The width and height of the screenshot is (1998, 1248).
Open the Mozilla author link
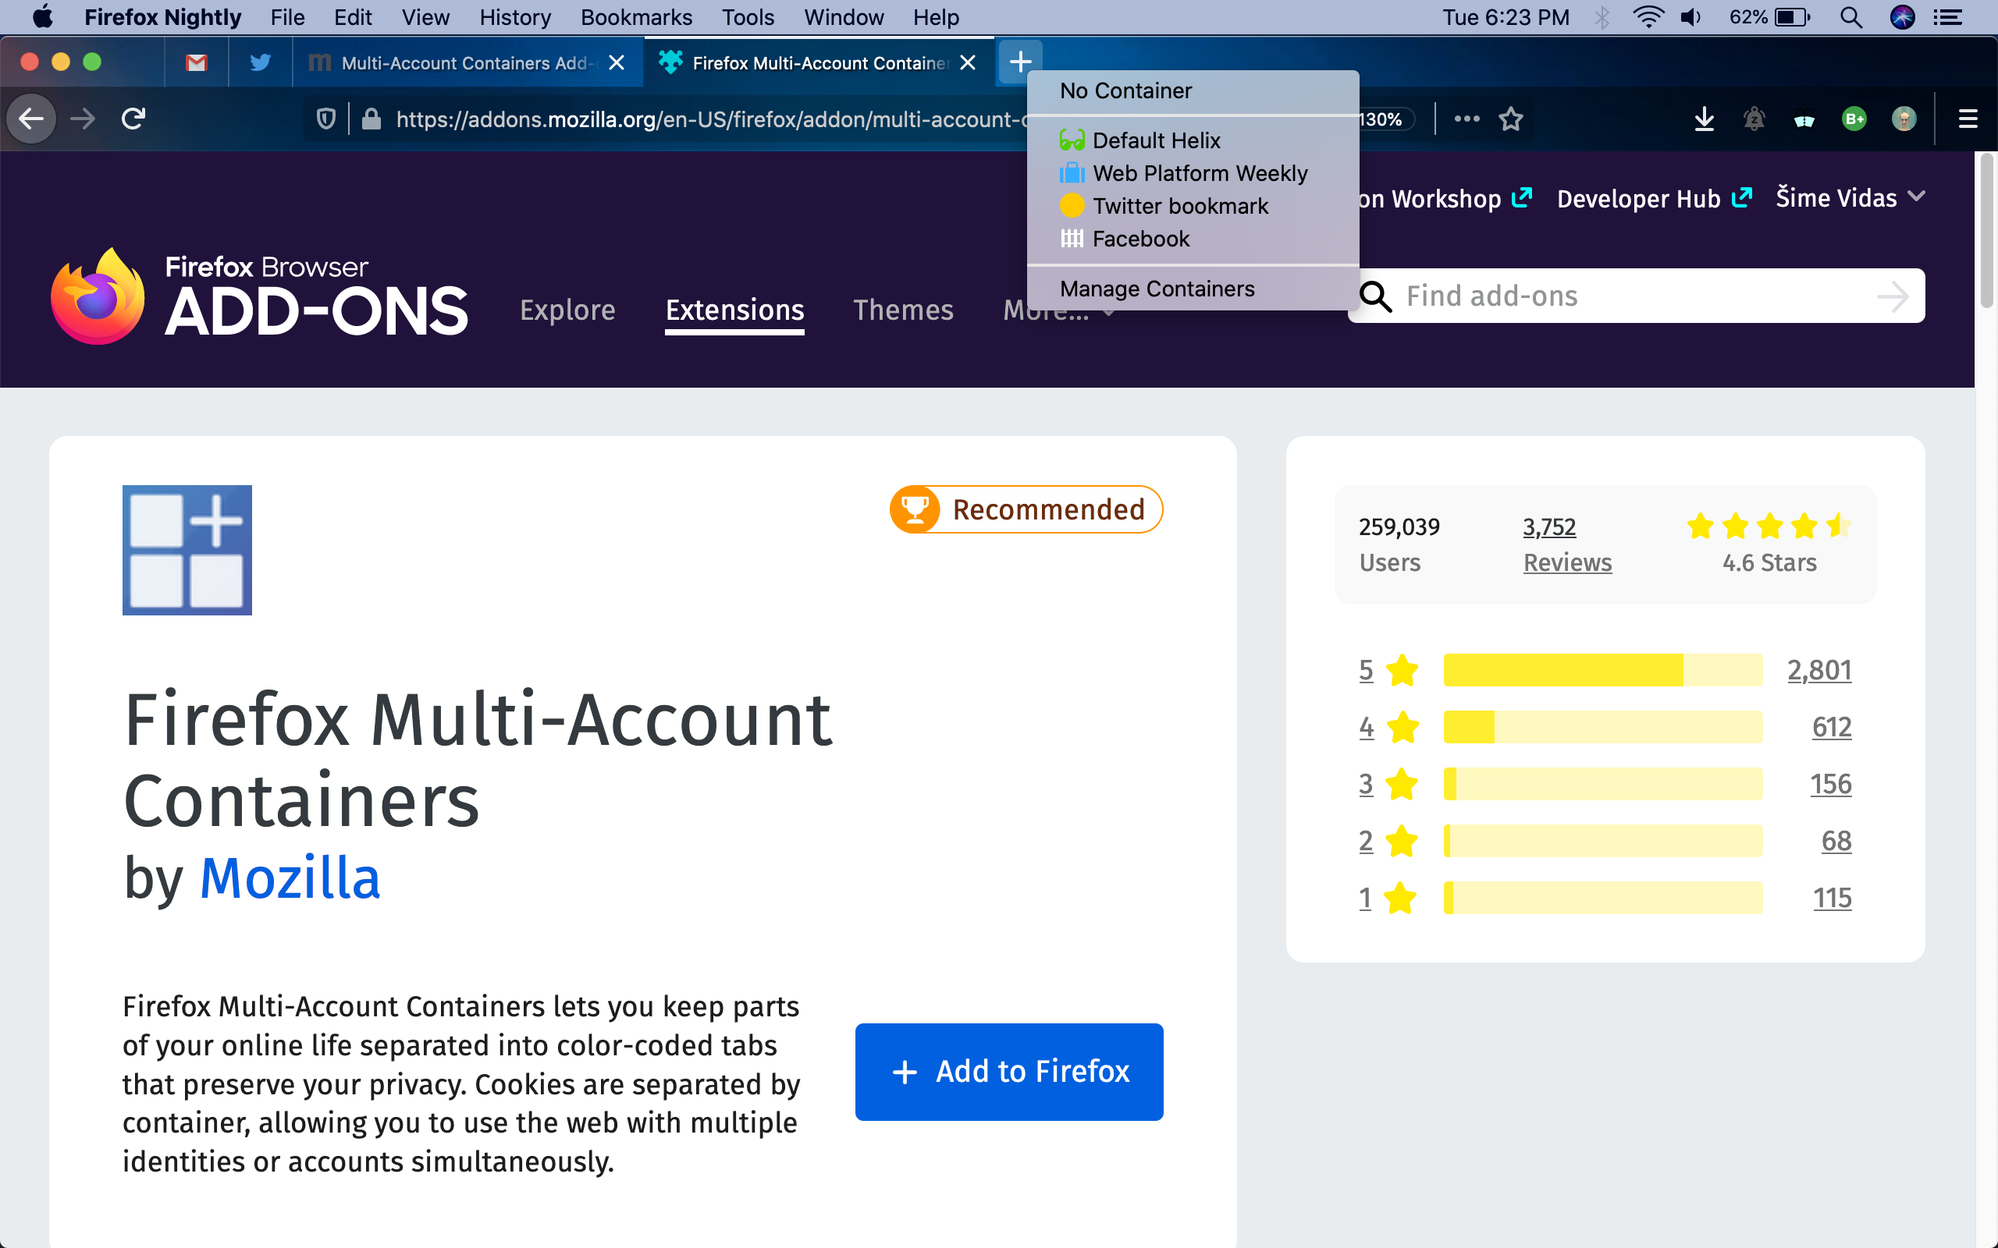290,878
